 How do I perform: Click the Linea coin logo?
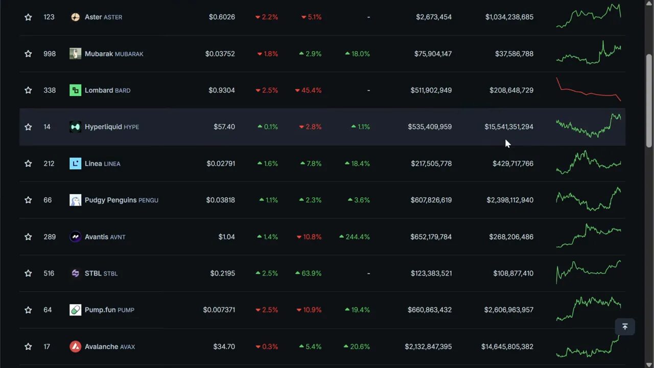[75, 163]
